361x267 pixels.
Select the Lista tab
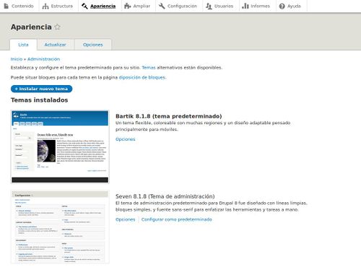click(x=23, y=45)
